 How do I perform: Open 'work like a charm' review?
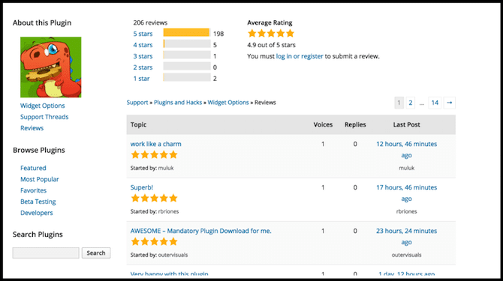(155, 144)
